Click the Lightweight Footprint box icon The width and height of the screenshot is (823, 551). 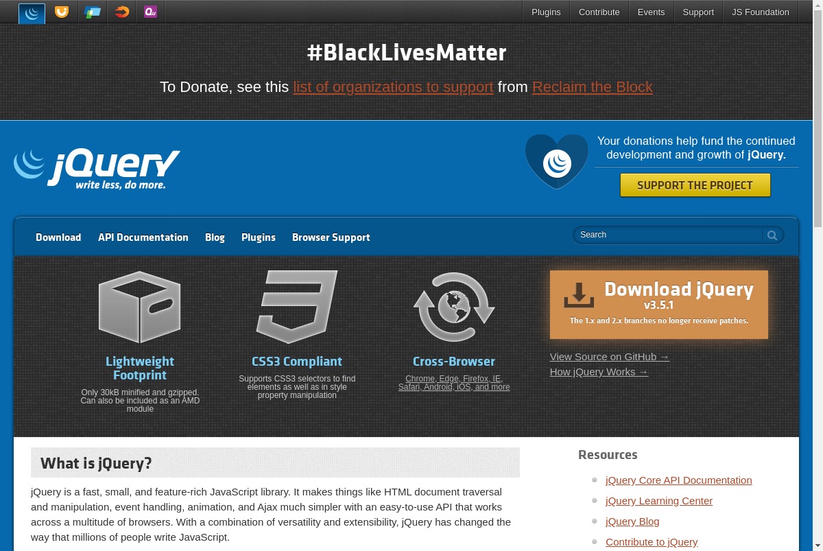coord(140,307)
